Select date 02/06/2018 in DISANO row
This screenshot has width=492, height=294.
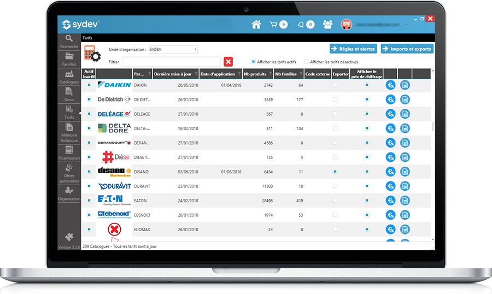click(x=188, y=172)
